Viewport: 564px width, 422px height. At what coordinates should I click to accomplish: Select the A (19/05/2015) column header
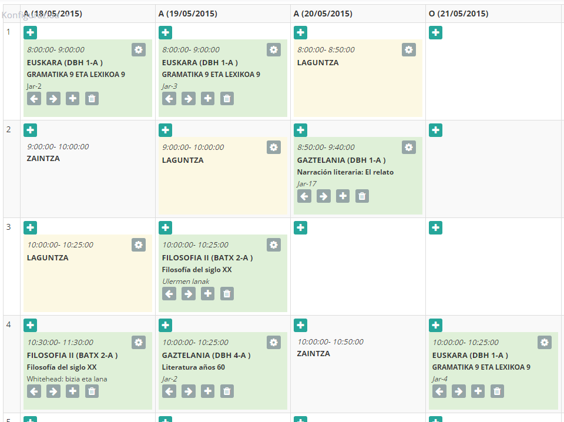point(188,14)
